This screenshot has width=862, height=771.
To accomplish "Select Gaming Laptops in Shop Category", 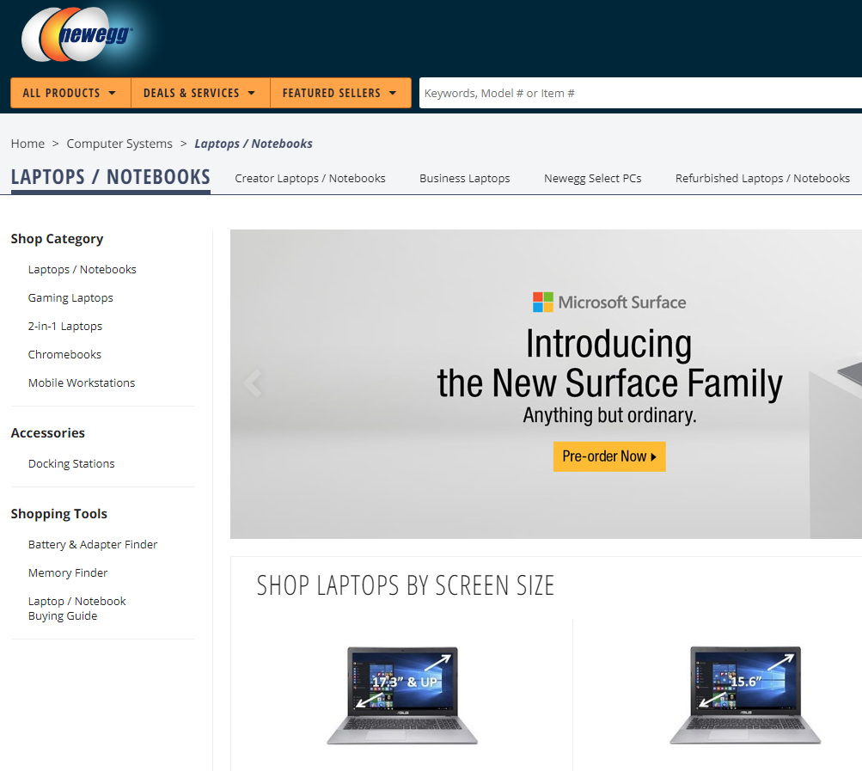I will (70, 297).
